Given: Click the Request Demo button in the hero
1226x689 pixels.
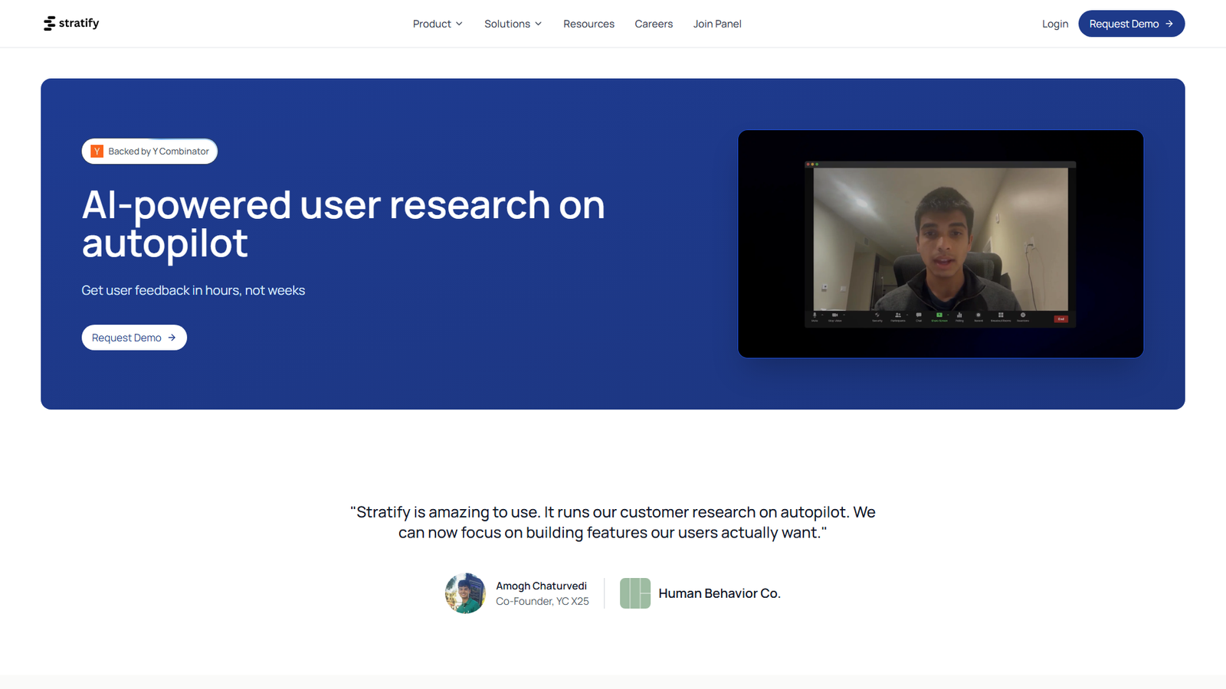Looking at the screenshot, I should (x=134, y=337).
